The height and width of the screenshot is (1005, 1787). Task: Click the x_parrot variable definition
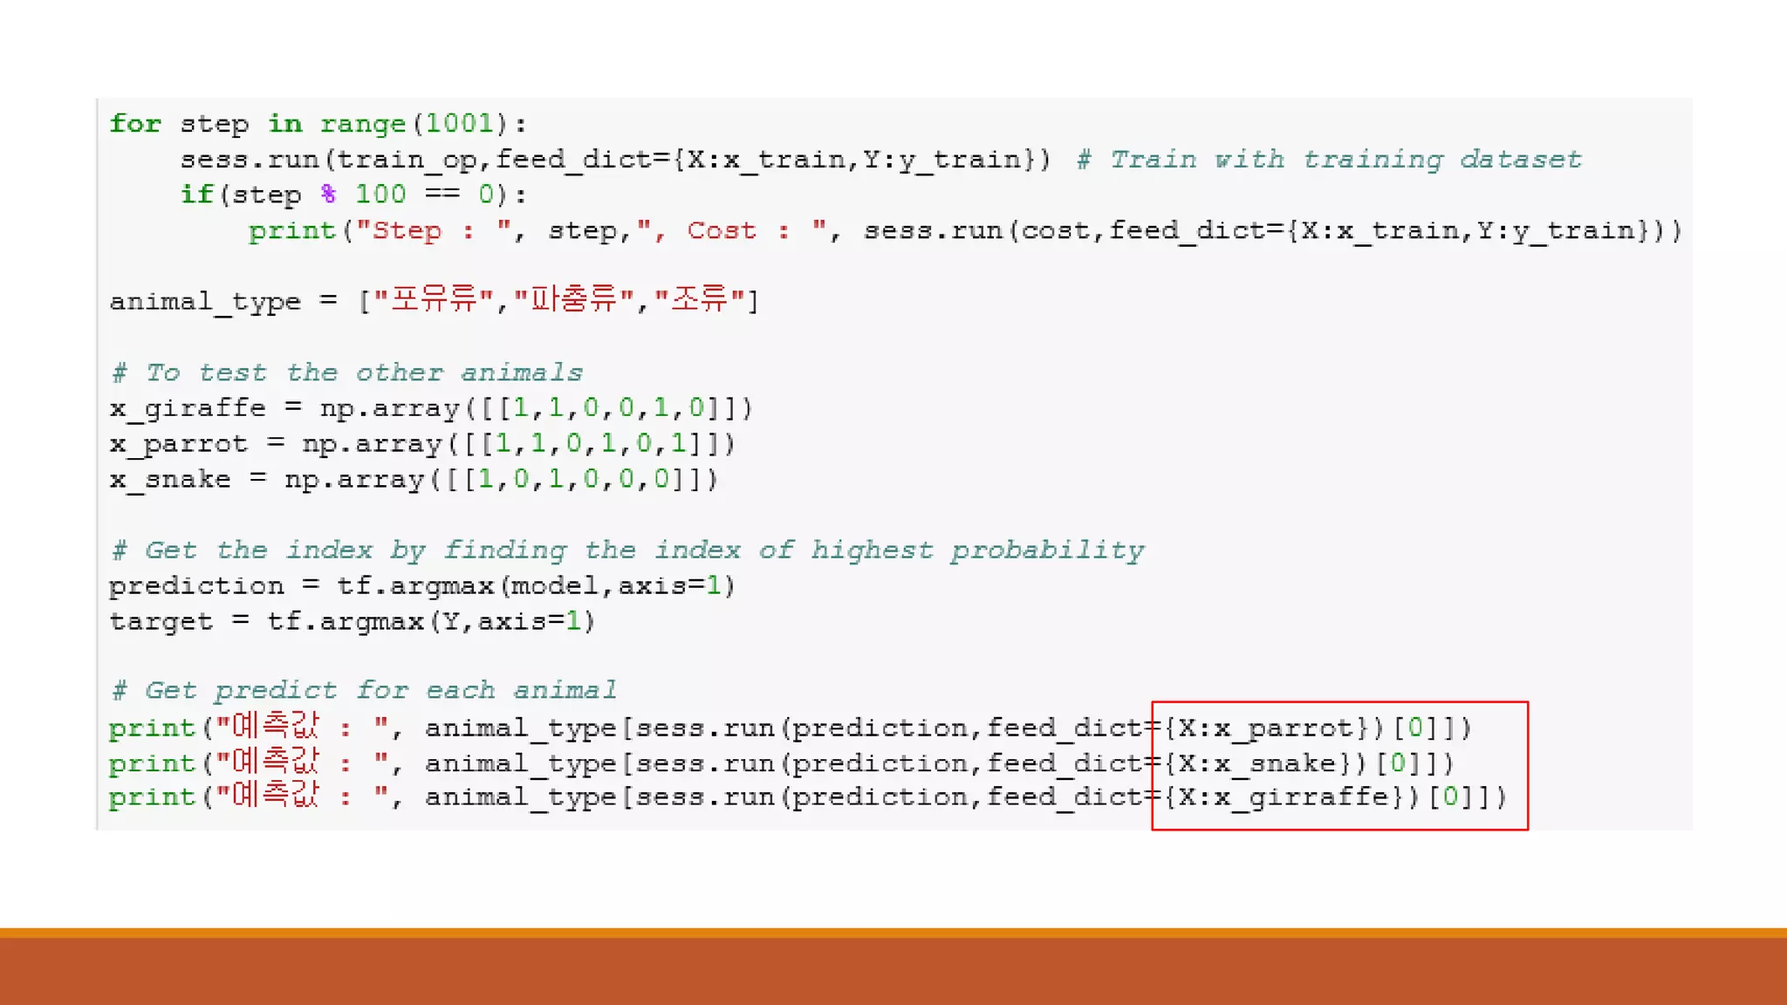coord(179,444)
